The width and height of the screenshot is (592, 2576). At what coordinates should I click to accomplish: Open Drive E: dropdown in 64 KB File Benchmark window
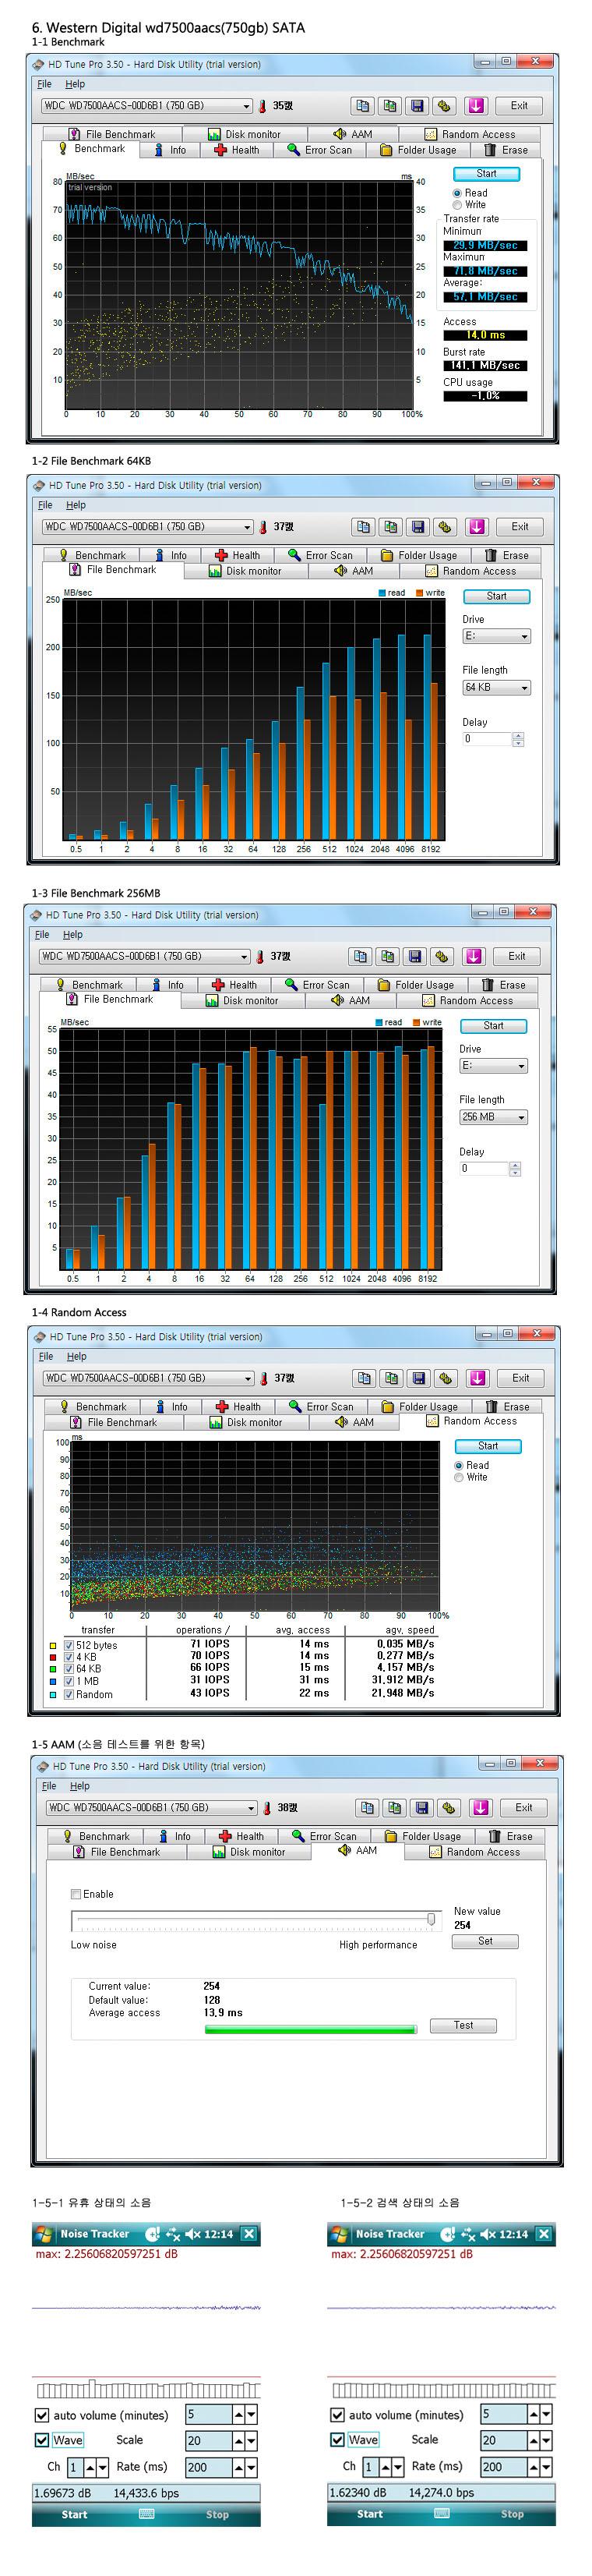tap(496, 636)
